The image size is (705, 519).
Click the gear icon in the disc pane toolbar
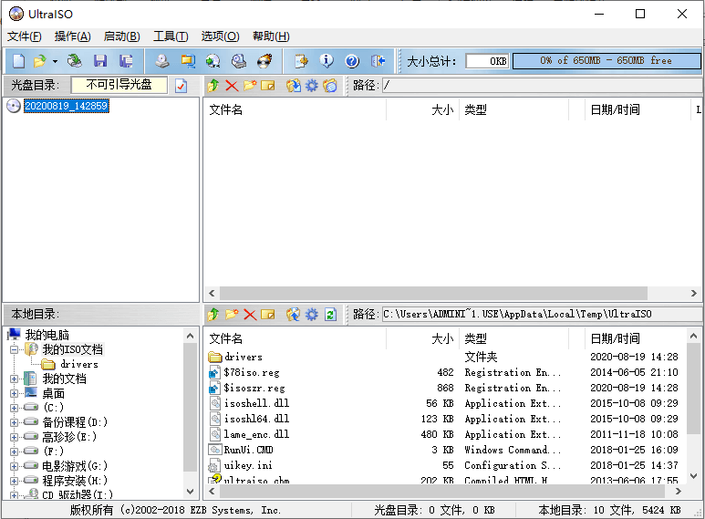pos(312,86)
